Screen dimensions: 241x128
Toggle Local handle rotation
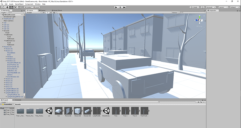(x=36, y=7)
